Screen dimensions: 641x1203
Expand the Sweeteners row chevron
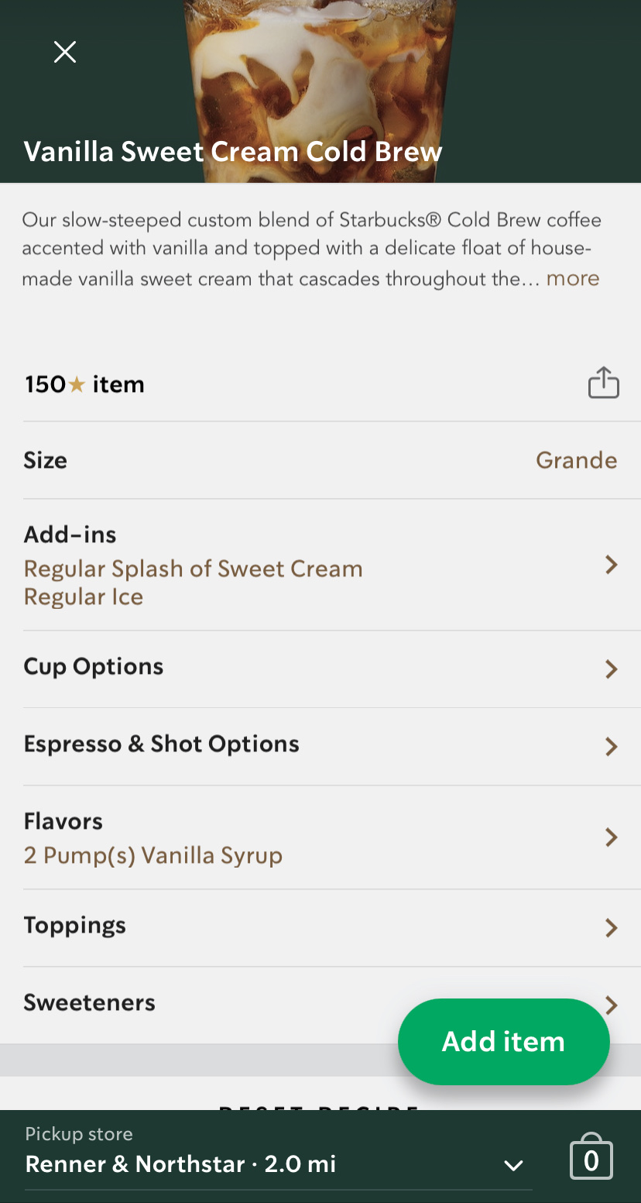(x=612, y=1005)
